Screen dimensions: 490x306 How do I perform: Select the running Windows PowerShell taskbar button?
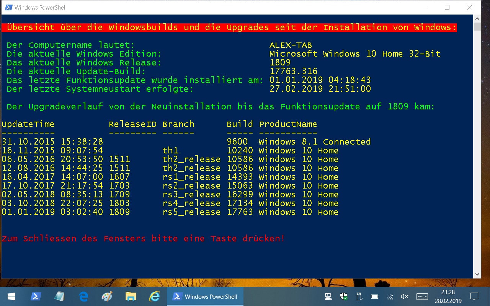tap(205, 296)
